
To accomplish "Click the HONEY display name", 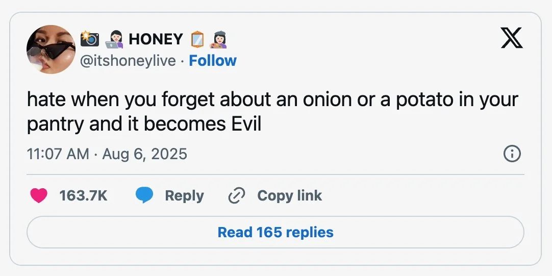I will (x=156, y=39).
